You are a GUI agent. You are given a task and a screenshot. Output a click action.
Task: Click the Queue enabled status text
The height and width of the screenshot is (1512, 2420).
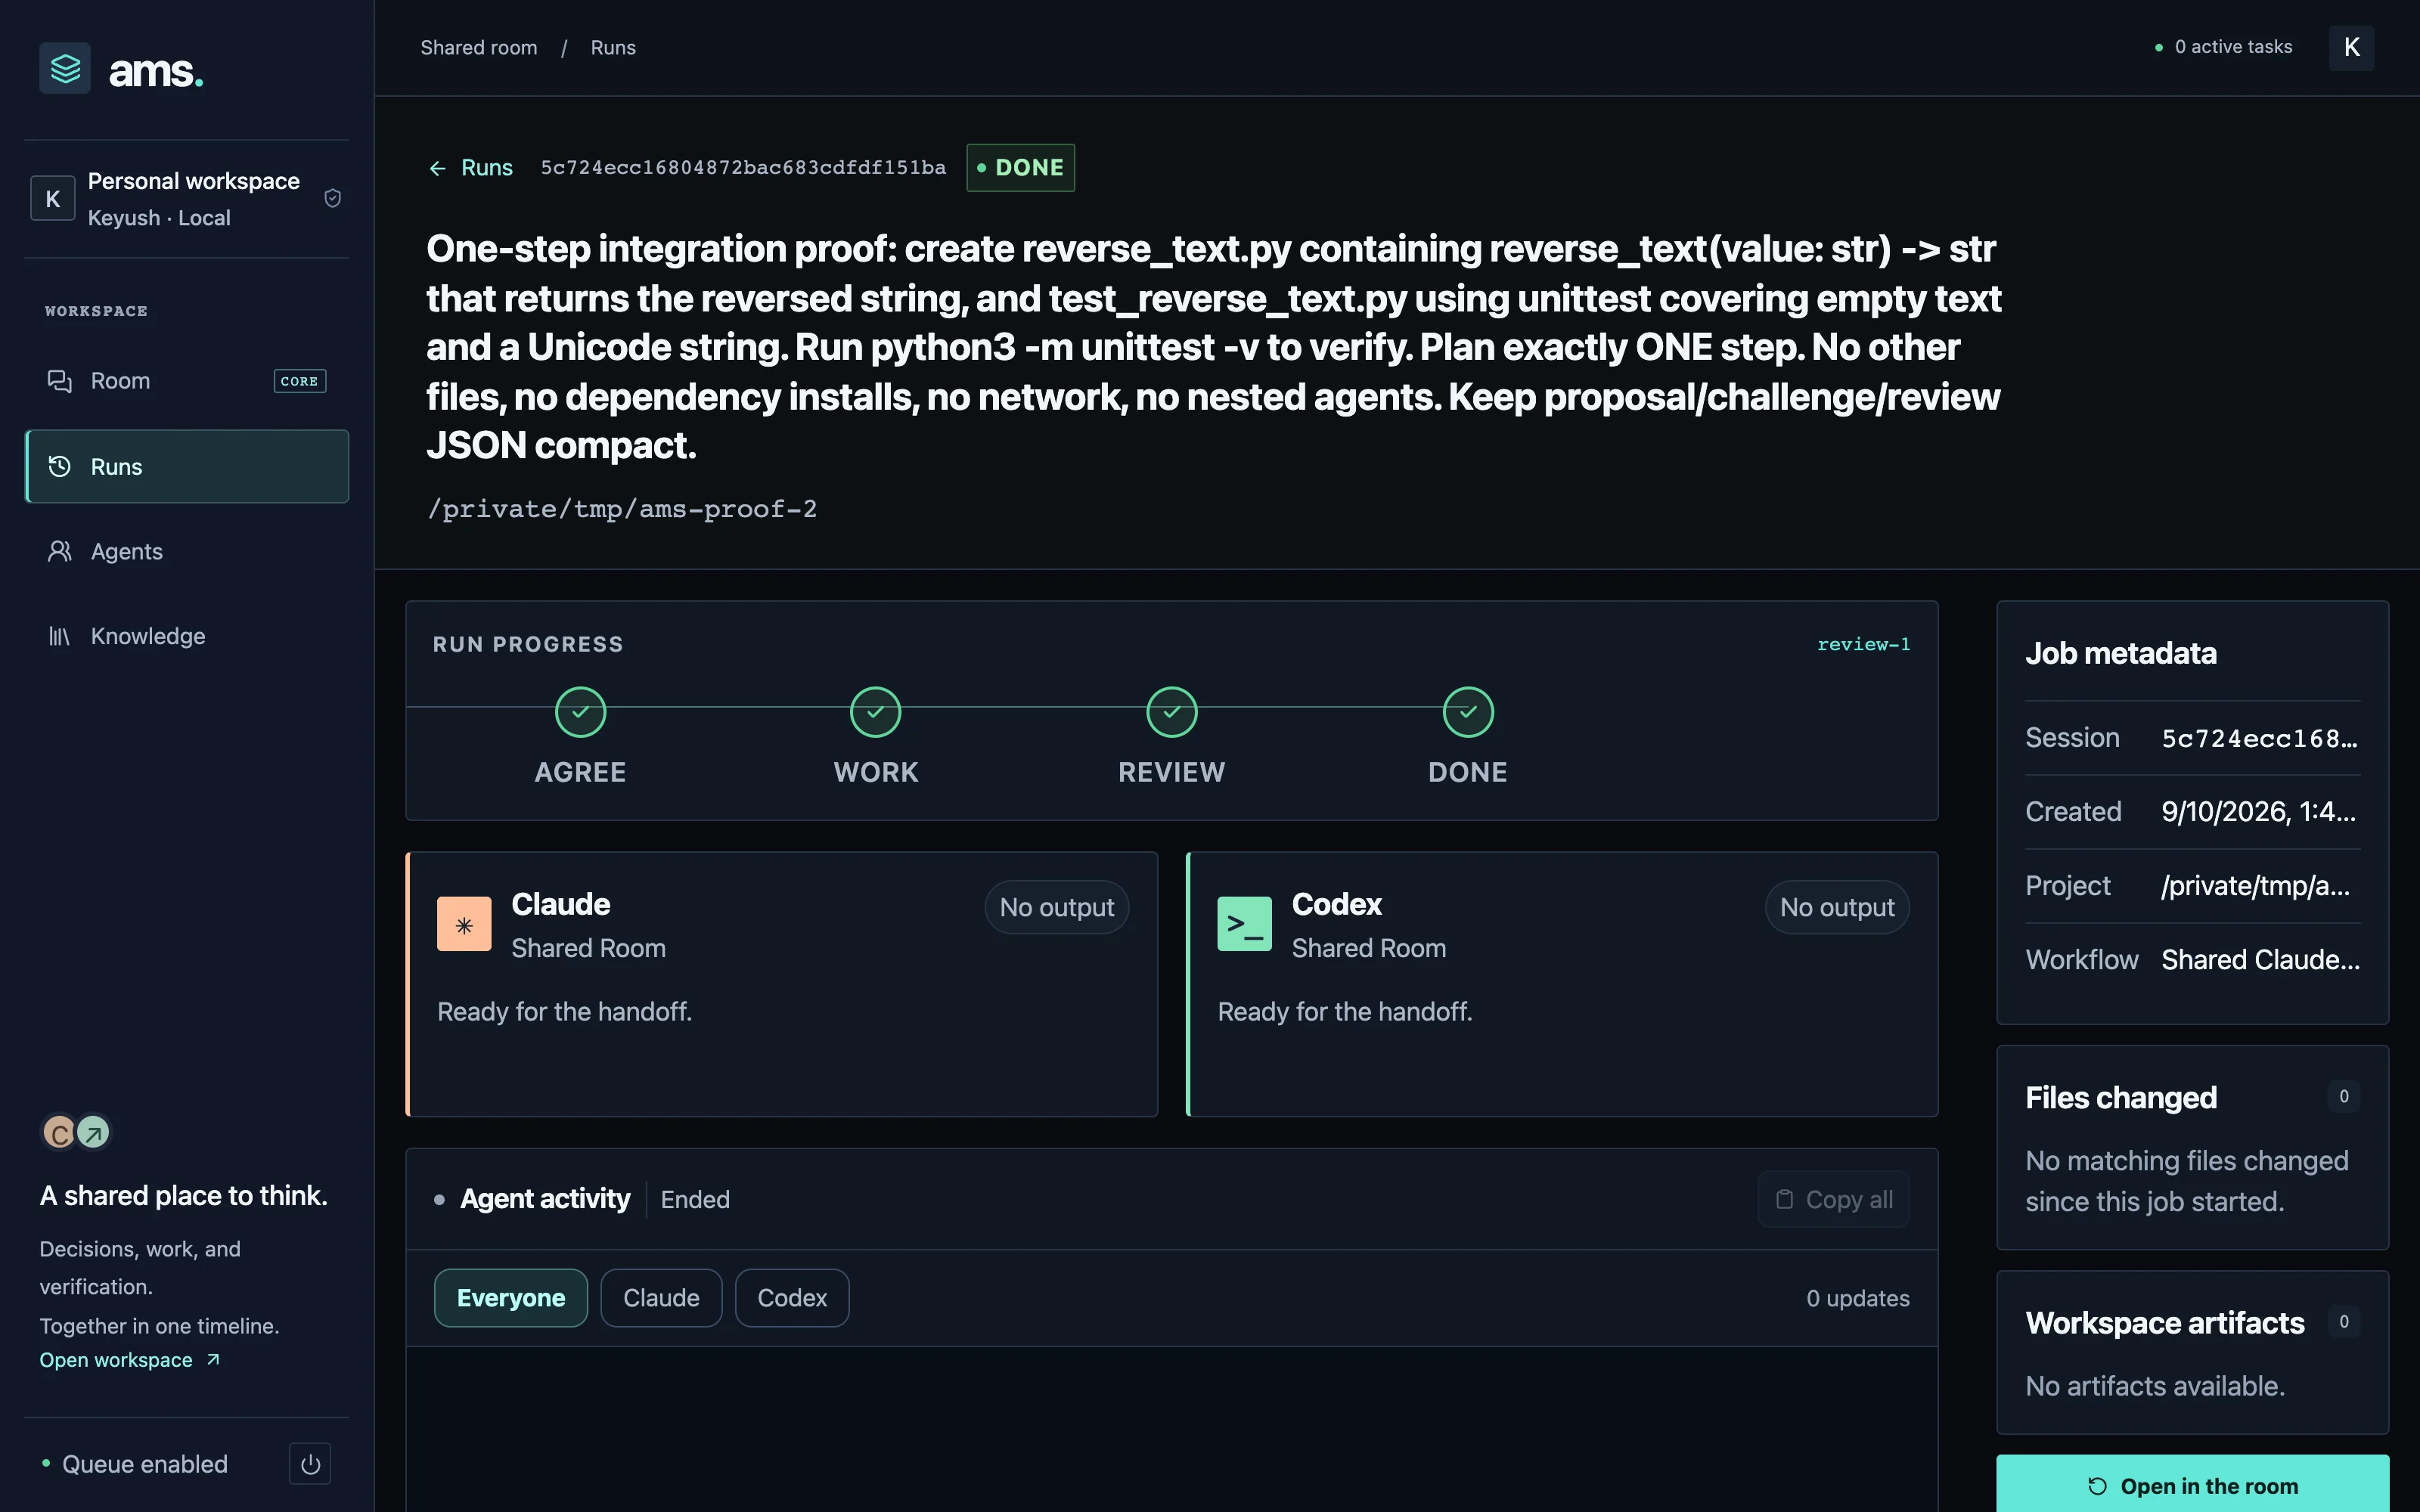(145, 1464)
